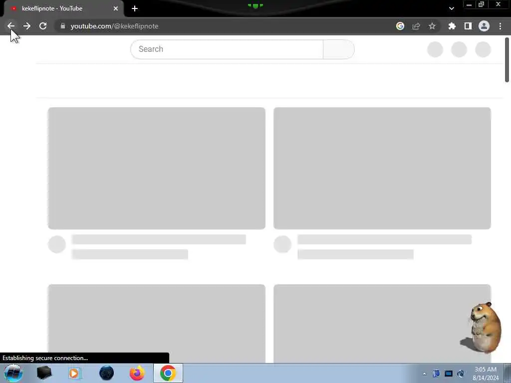Reload the page with the refresh icon
The height and width of the screenshot is (383, 511).
(x=43, y=26)
